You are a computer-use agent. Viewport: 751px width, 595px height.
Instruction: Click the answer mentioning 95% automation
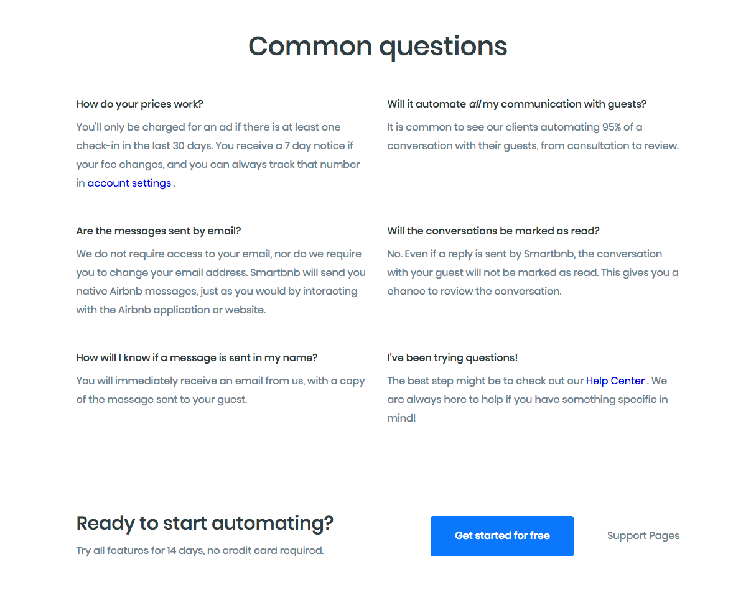click(x=532, y=136)
